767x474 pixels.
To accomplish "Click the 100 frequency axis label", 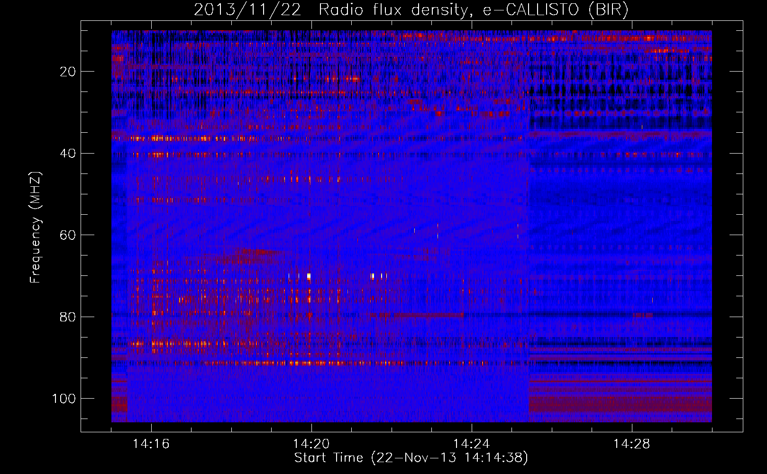I will (x=64, y=399).
